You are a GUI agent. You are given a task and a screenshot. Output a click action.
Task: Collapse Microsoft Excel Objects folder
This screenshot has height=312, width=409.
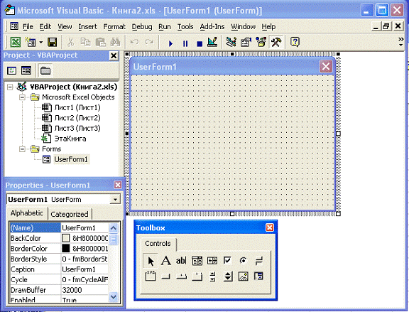[23, 97]
